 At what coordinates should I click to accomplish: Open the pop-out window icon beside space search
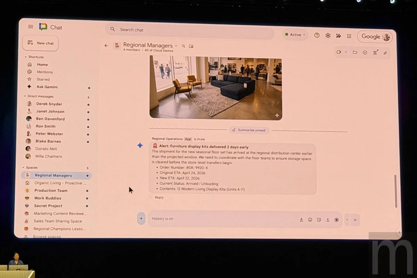tap(191, 46)
